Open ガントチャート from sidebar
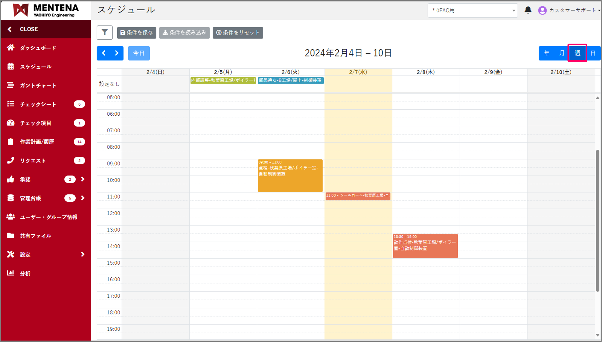The image size is (602, 342). click(x=38, y=85)
